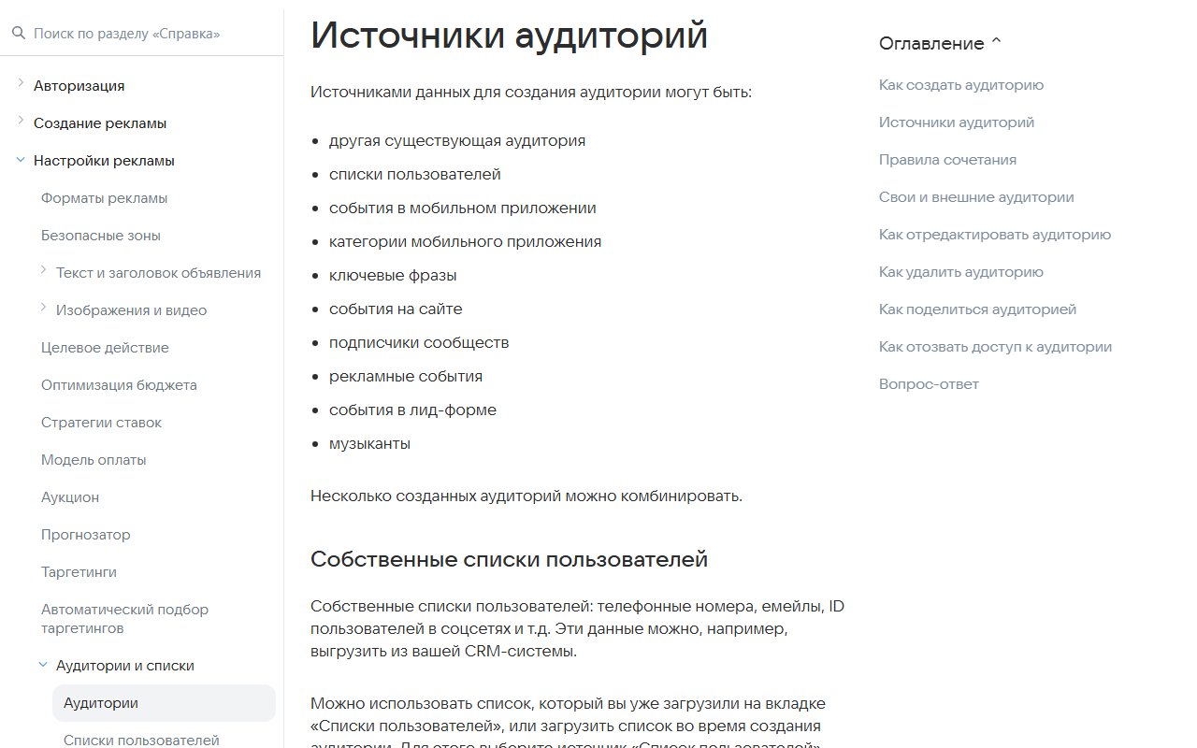Open the Создание рекламы section

pos(100,123)
